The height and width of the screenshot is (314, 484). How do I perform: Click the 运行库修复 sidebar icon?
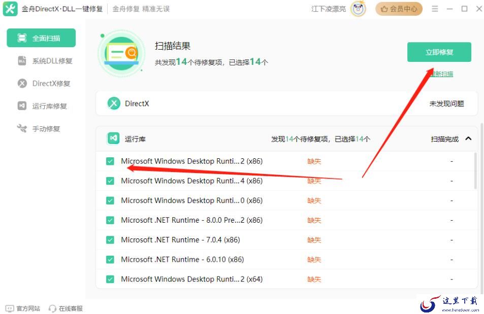pyautogui.click(x=22, y=106)
